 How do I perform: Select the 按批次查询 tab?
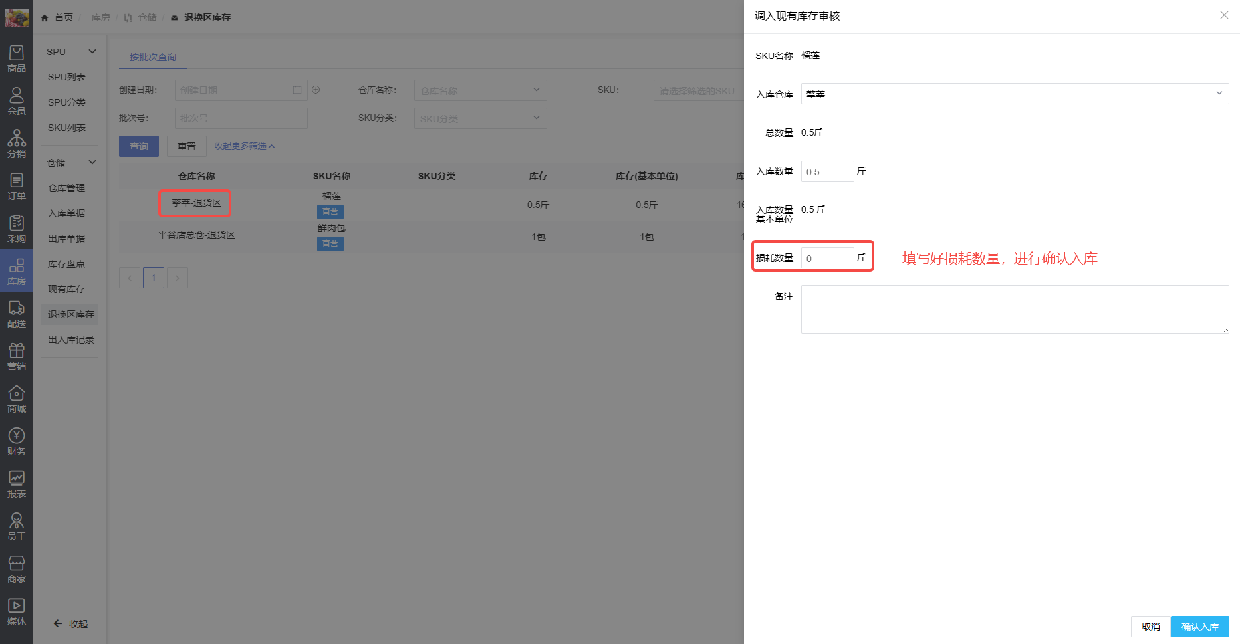tap(153, 57)
